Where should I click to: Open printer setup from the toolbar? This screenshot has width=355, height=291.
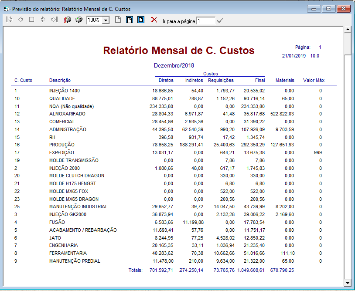(x=68, y=20)
